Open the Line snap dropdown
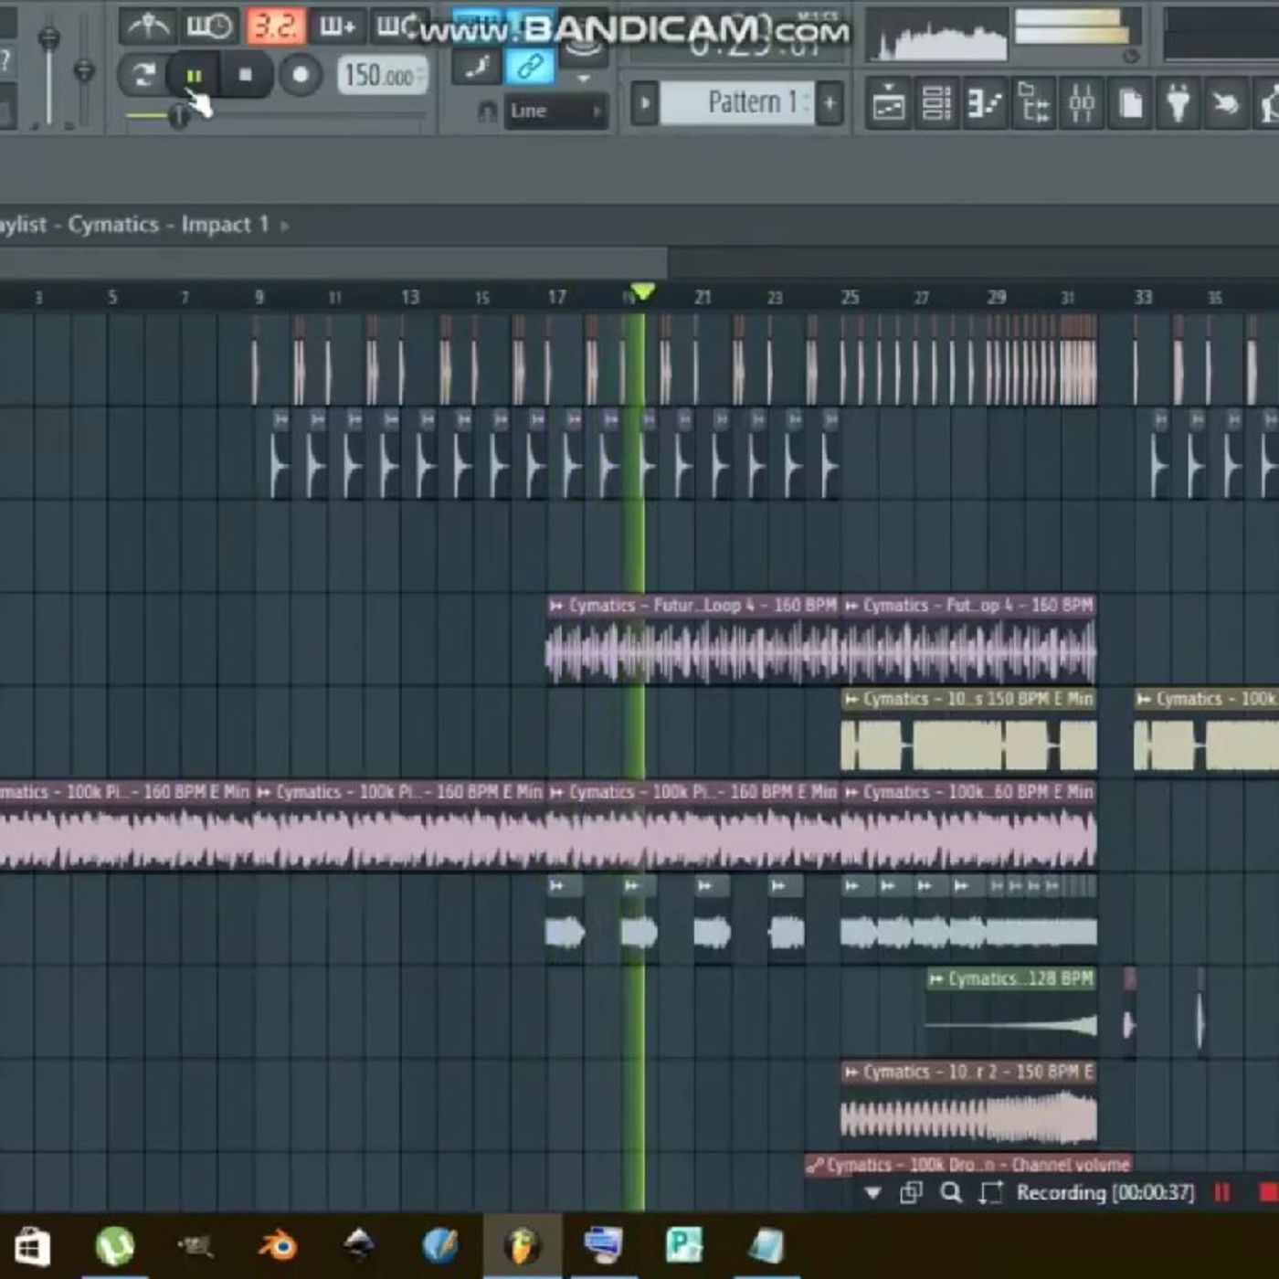Viewport: 1279px width, 1279px height. click(555, 111)
